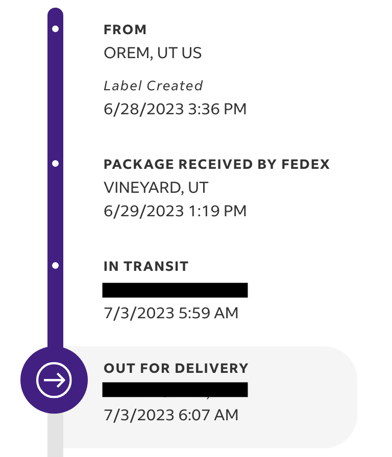Select the From timeline dot

pos(55,29)
